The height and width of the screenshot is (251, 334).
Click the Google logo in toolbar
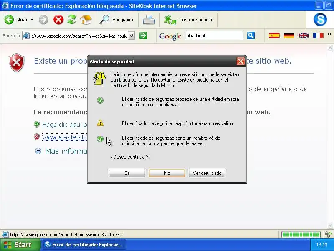click(x=170, y=36)
